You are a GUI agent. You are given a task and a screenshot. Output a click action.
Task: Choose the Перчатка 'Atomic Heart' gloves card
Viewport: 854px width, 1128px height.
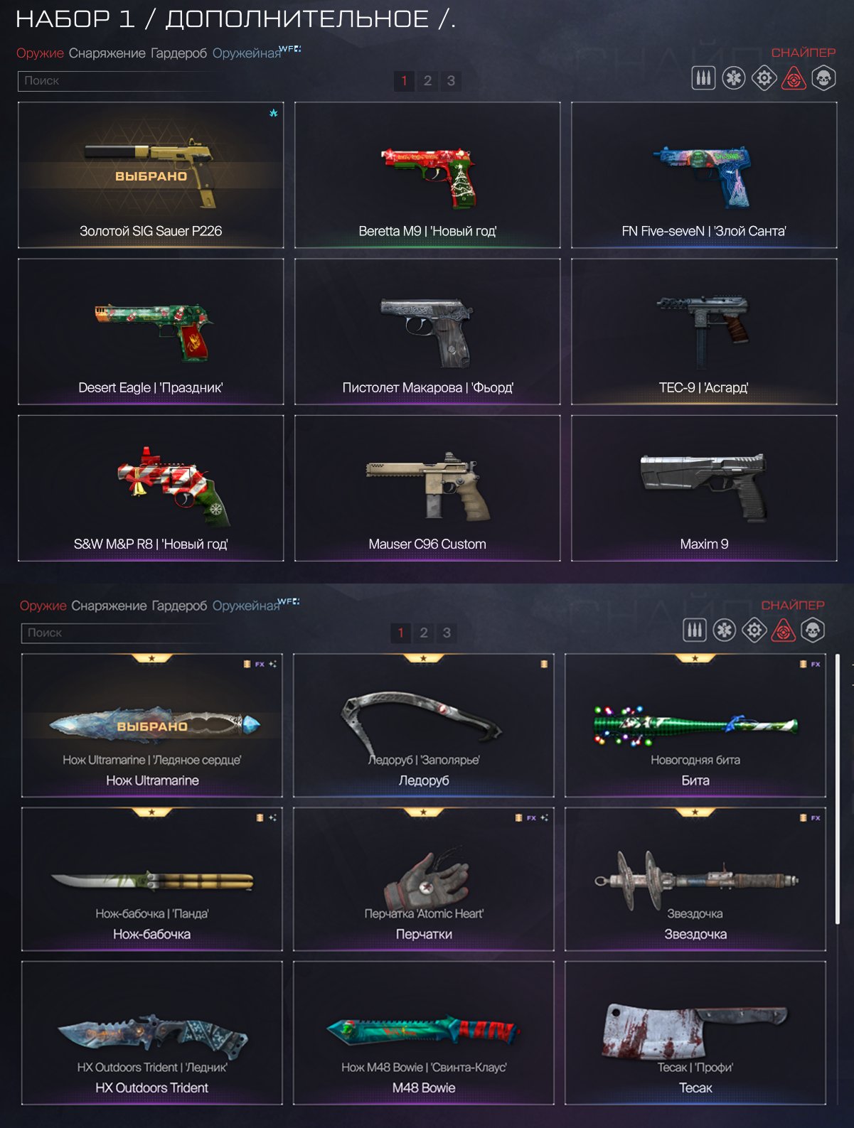(x=424, y=879)
